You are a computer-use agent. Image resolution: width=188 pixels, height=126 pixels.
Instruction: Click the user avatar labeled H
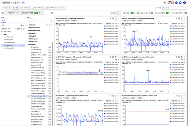pyautogui.click(x=184, y=3)
